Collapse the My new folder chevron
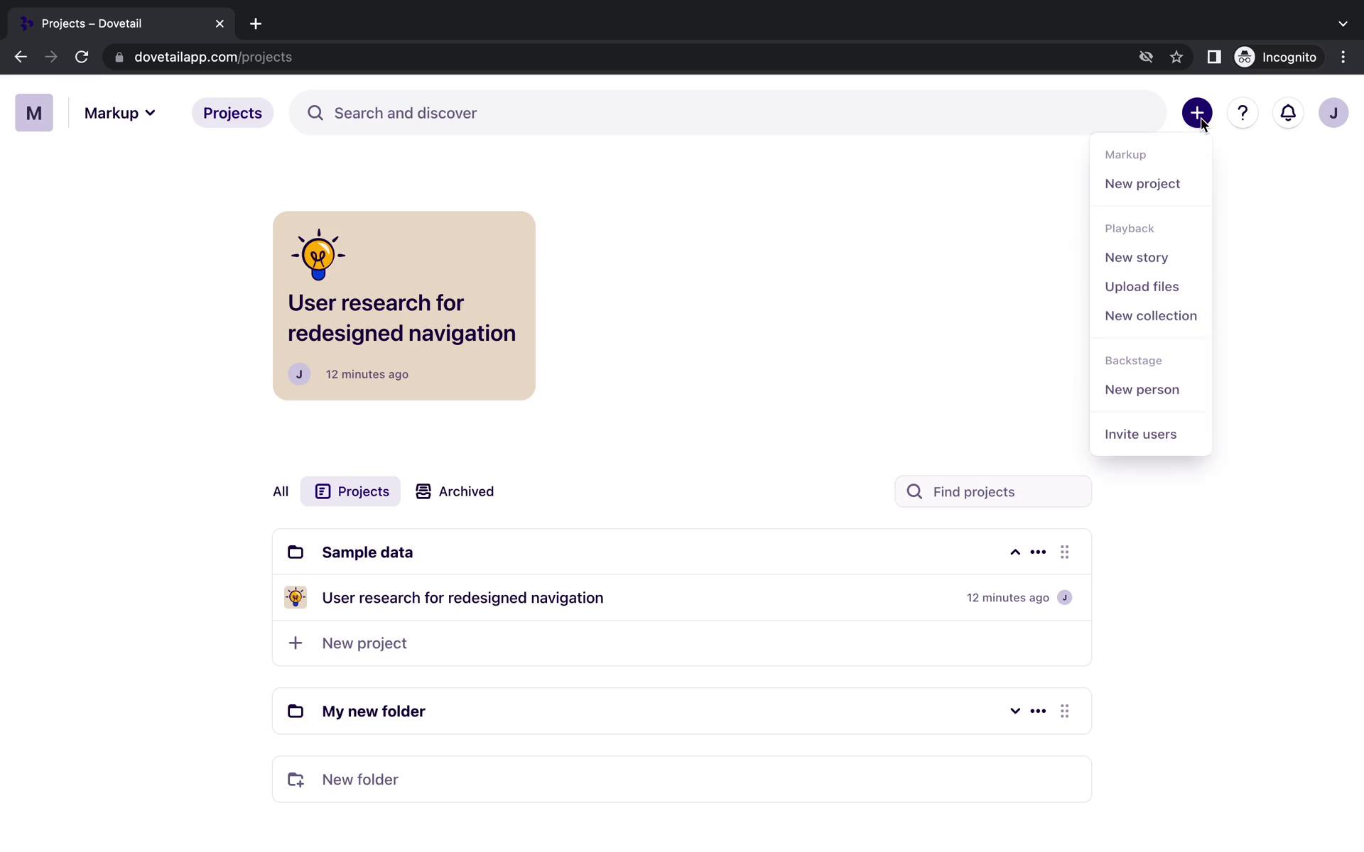Image resolution: width=1364 pixels, height=852 pixels. (x=1015, y=711)
